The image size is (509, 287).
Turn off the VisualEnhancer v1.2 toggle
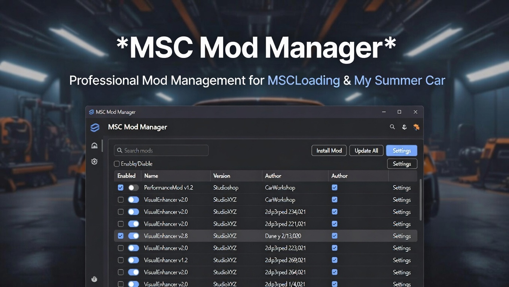[133, 260]
